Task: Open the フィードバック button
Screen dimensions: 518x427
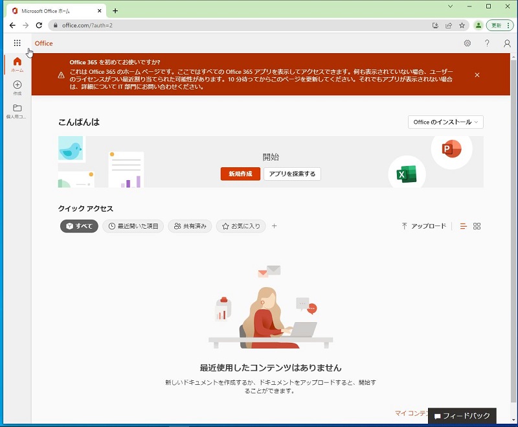Action: [x=462, y=416]
